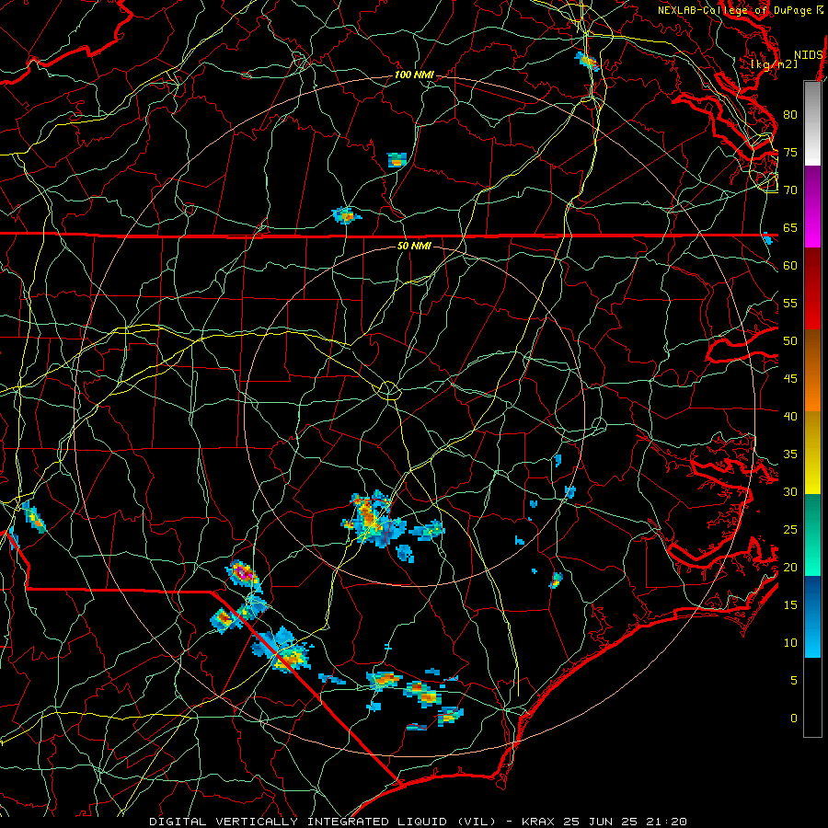Image resolution: width=828 pixels, height=828 pixels.
Task: Click the legend value 30
Action: tap(790, 492)
